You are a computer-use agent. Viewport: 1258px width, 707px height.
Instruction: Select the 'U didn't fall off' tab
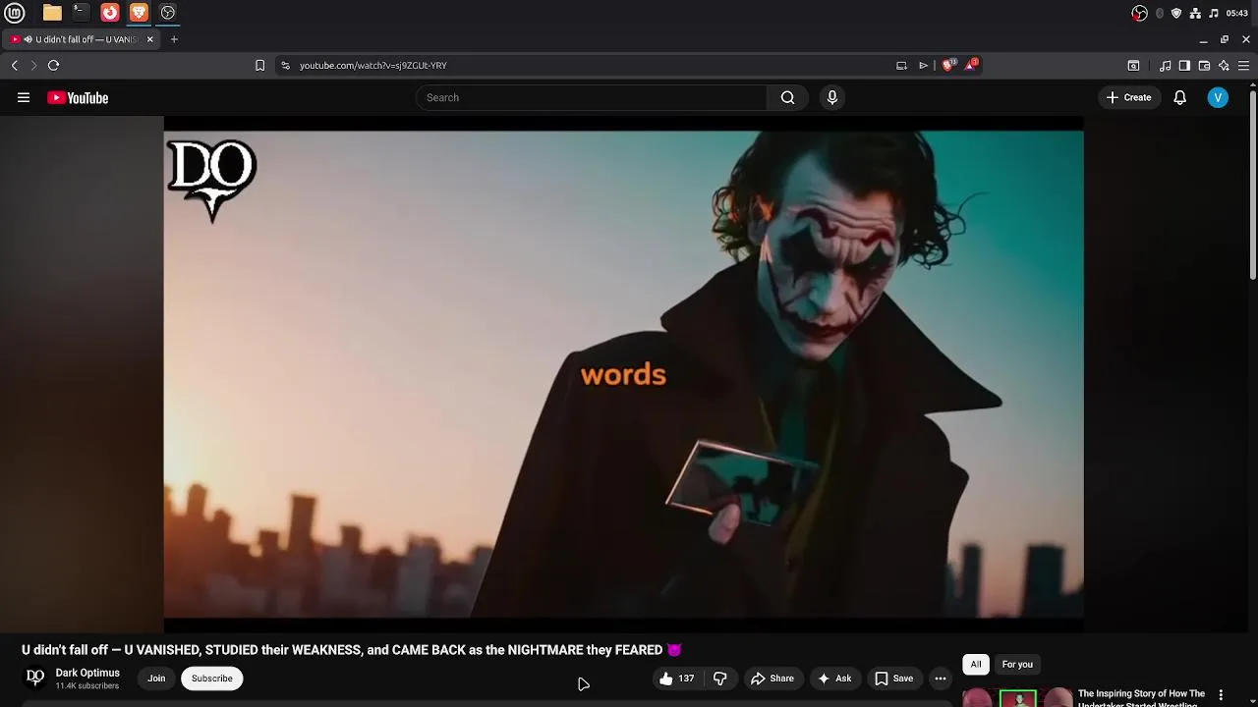coord(83,39)
